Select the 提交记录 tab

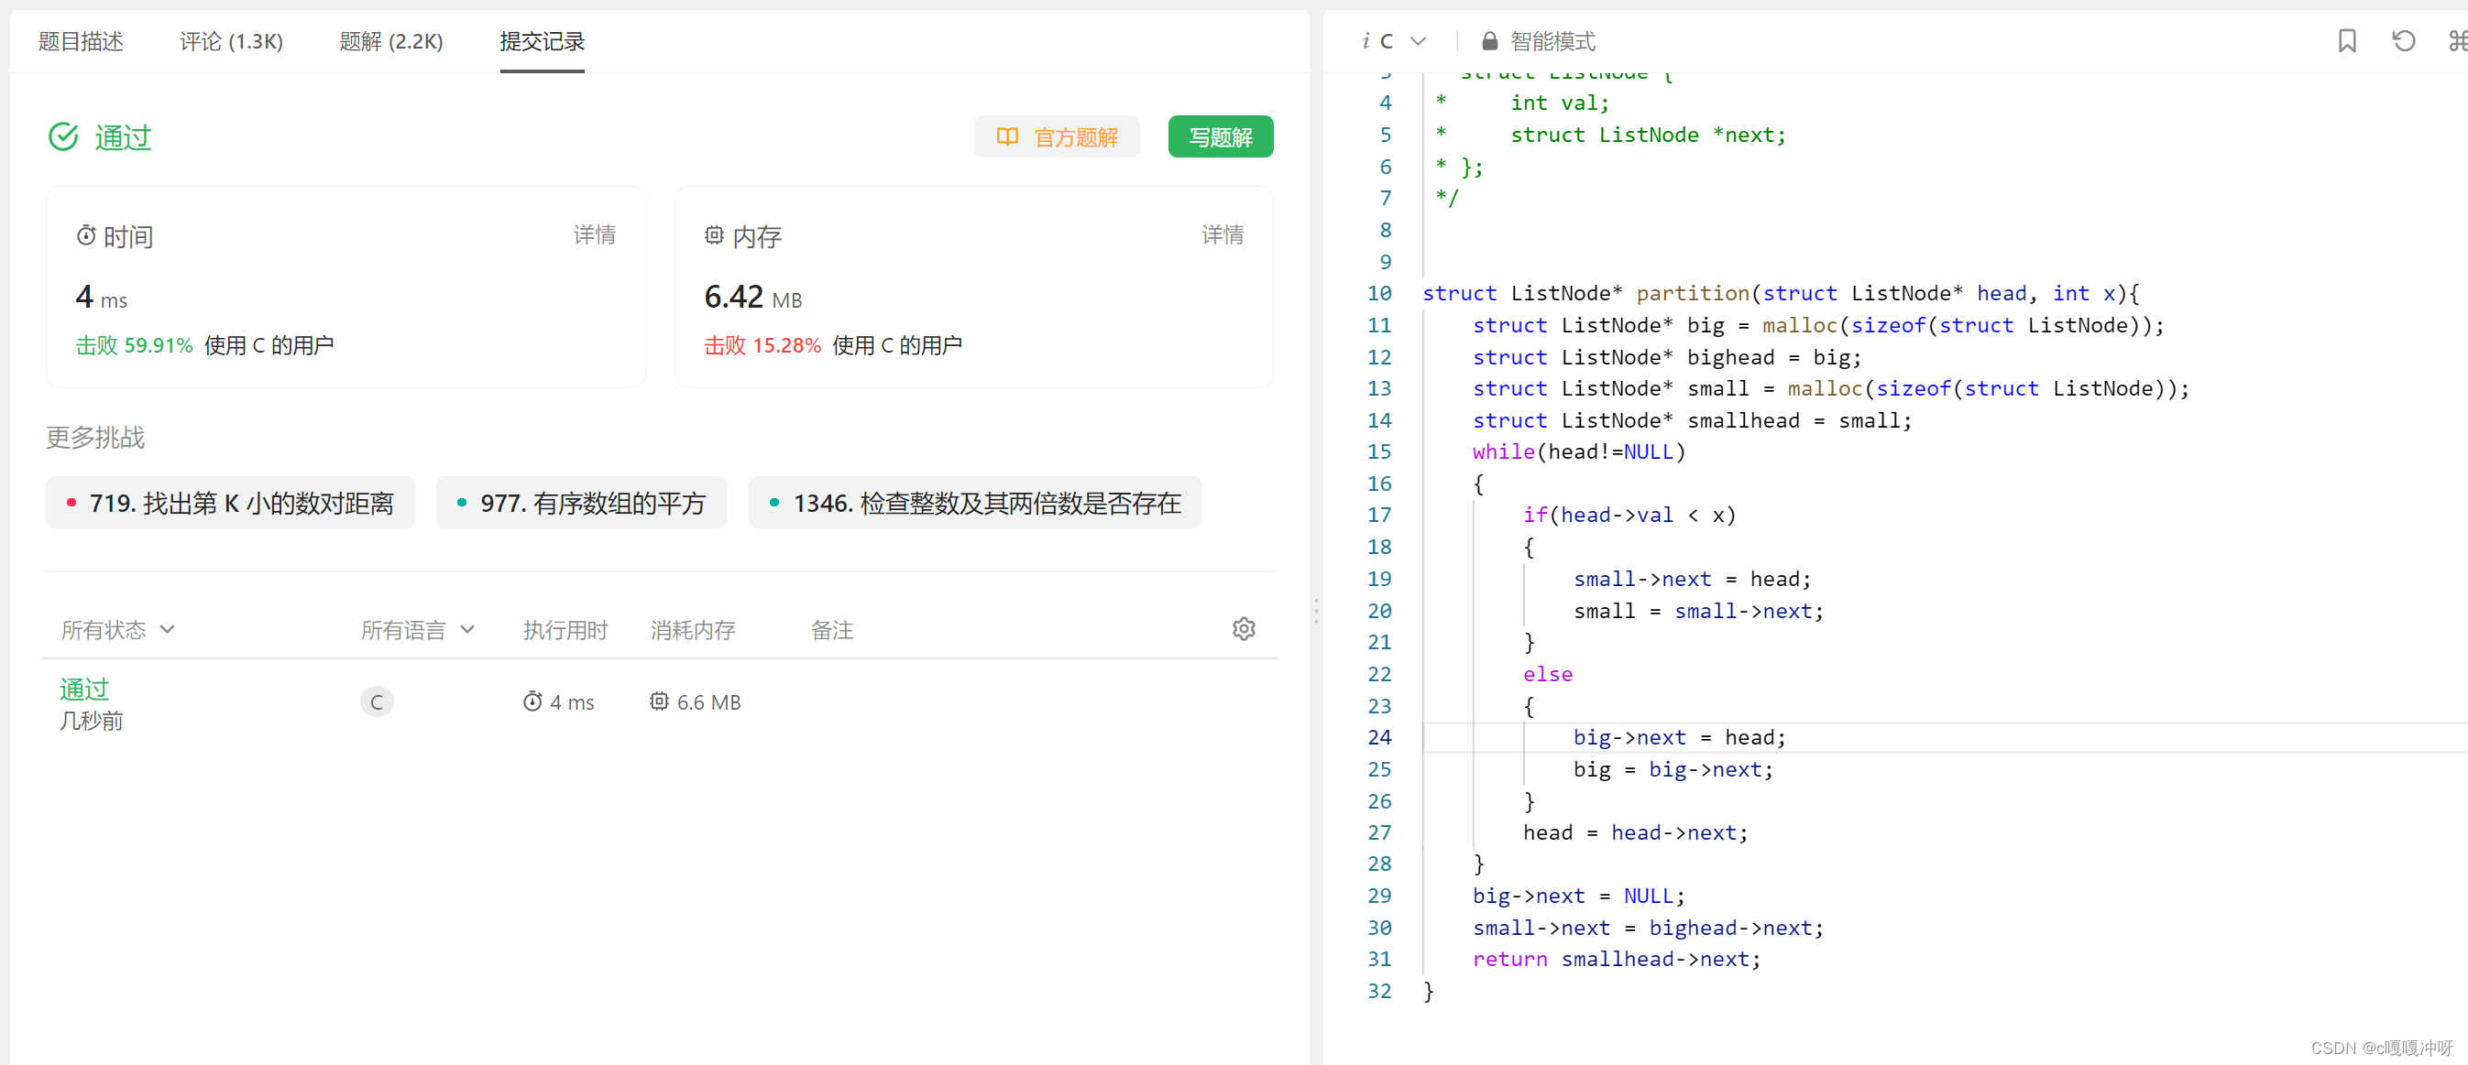[x=542, y=41]
